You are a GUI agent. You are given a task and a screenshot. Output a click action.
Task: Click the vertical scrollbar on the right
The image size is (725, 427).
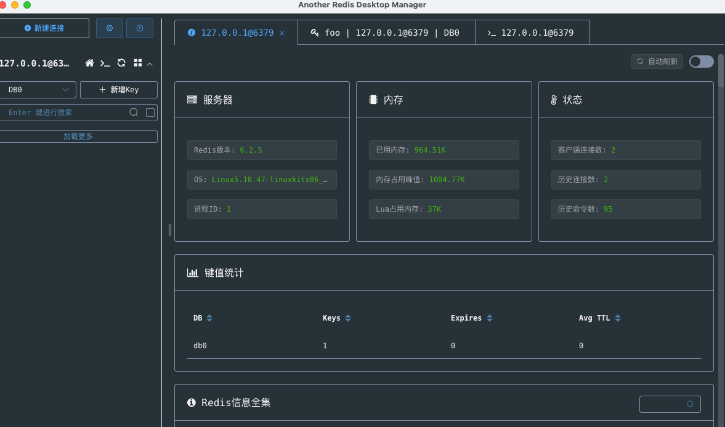[721, 71]
